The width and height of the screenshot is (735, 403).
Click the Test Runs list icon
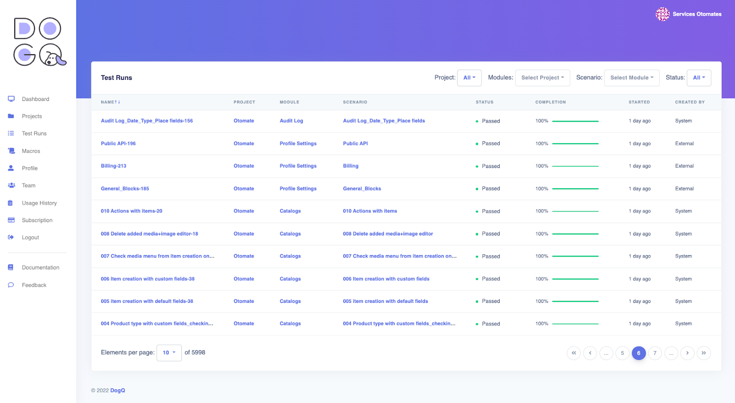[x=11, y=134]
